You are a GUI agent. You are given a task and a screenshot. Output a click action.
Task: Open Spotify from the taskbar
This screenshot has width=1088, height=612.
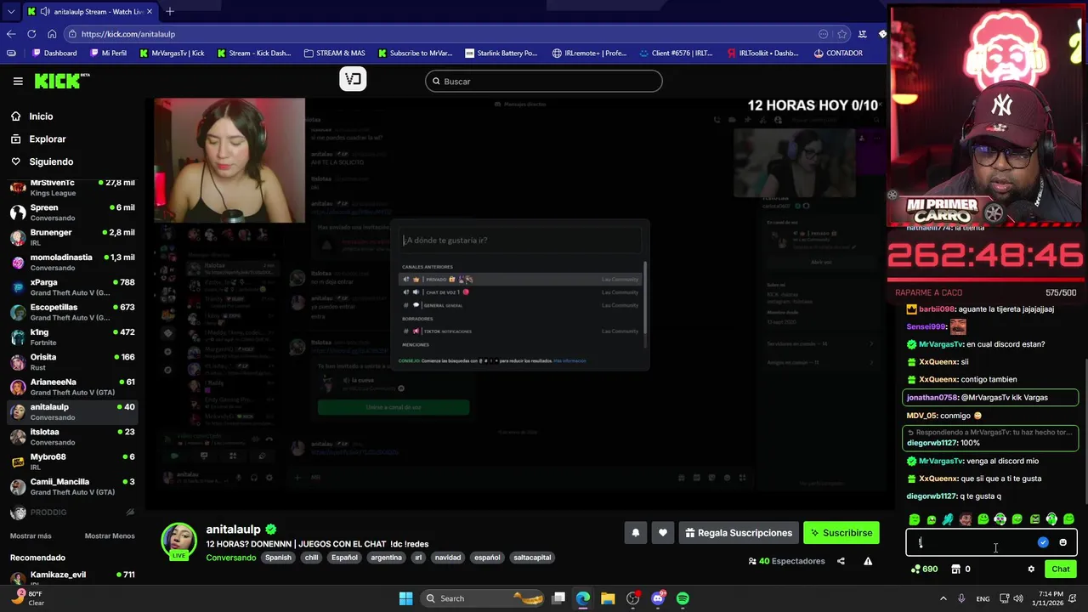point(683,598)
